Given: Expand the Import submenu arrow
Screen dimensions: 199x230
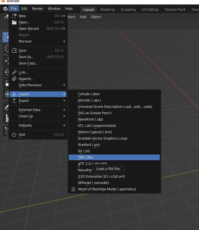Looking at the screenshot, I should click(x=65, y=94).
